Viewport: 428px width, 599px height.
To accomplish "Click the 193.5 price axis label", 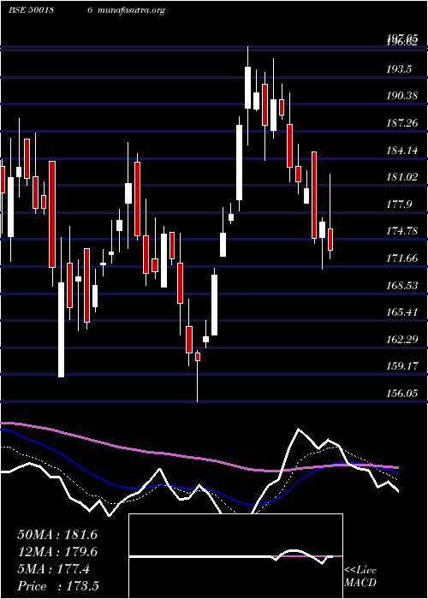I will pyautogui.click(x=399, y=69).
